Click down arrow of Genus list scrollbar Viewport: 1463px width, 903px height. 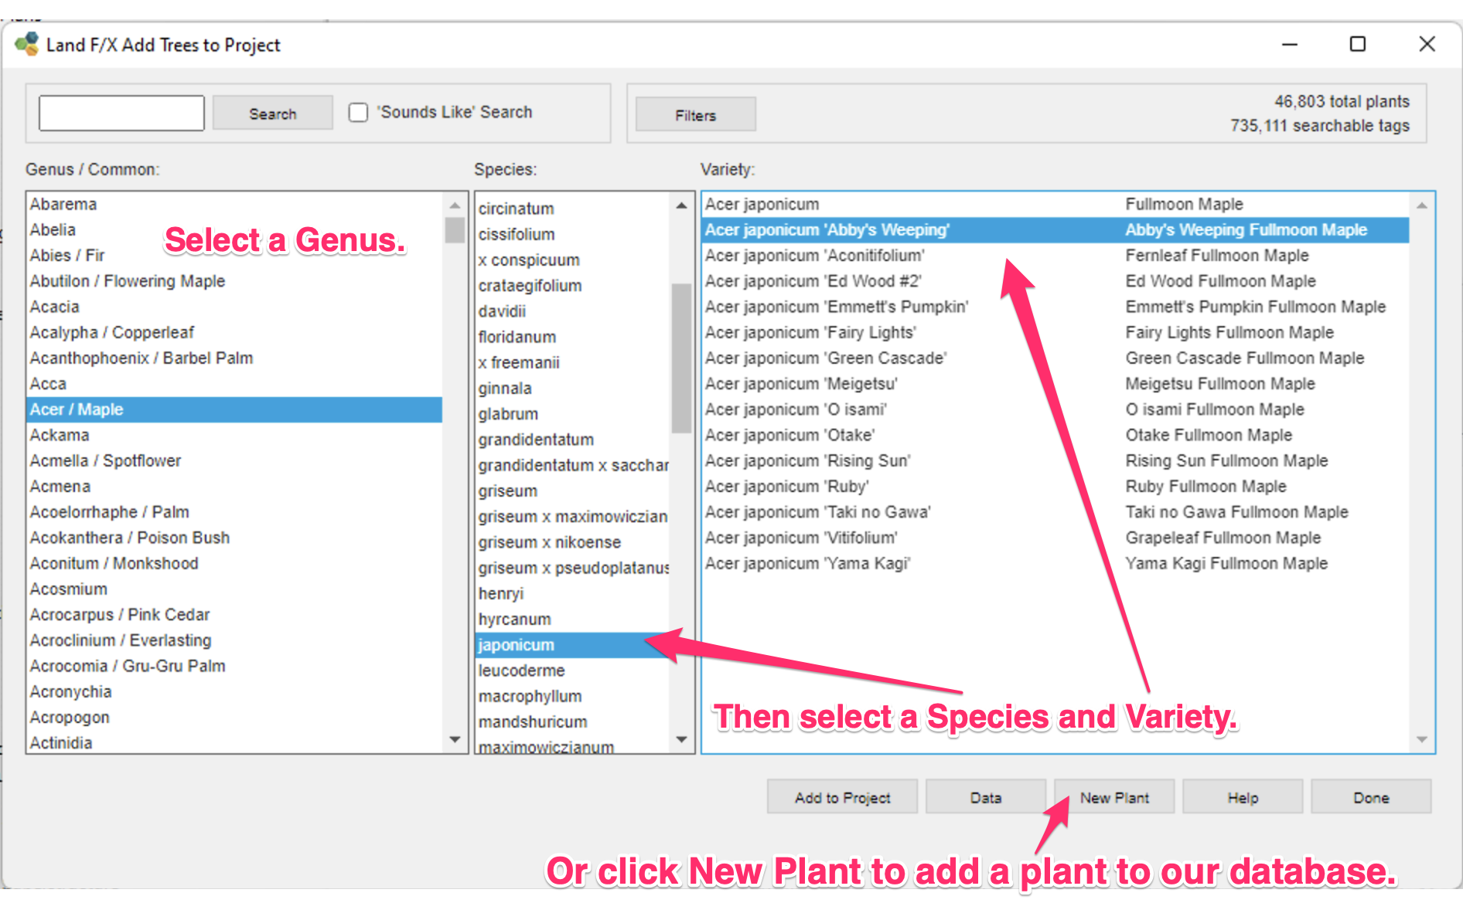tap(455, 739)
